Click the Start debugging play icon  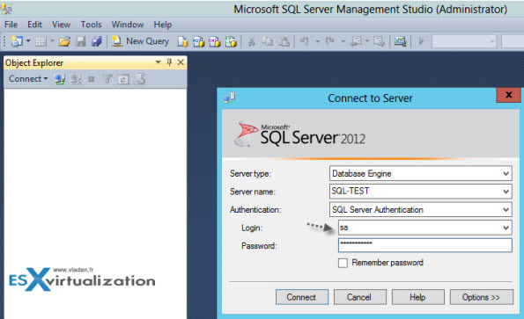click(x=421, y=41)
